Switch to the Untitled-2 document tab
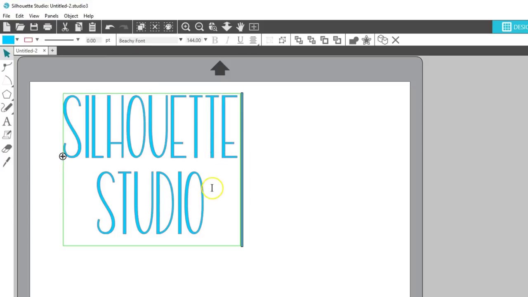The height and width of the screenshot is (297, 528). point(27,51)
